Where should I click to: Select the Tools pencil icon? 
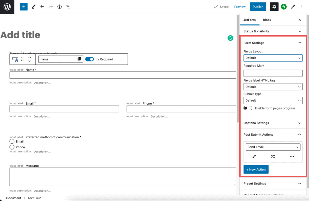pos(34,7)
